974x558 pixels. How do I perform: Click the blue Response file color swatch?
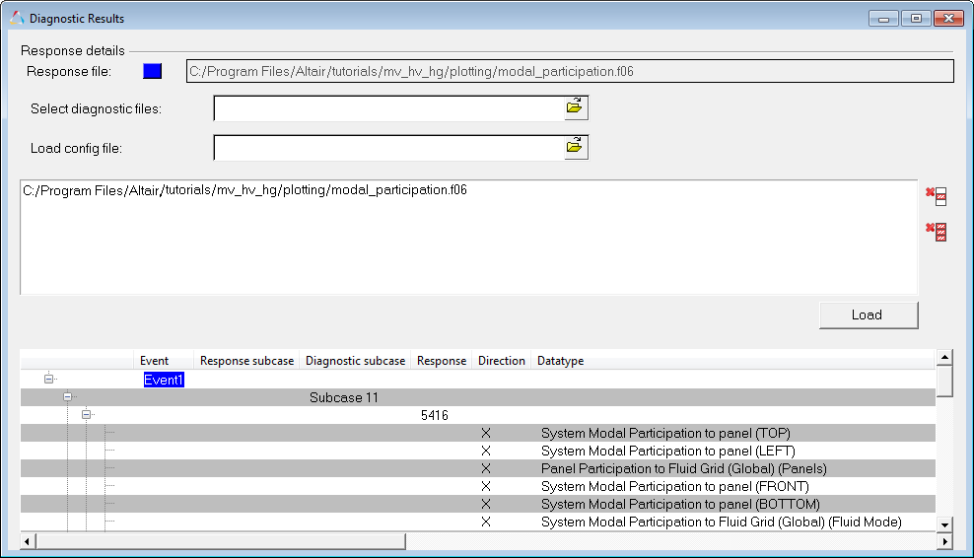pyautogui.click(x=152, y=71)
